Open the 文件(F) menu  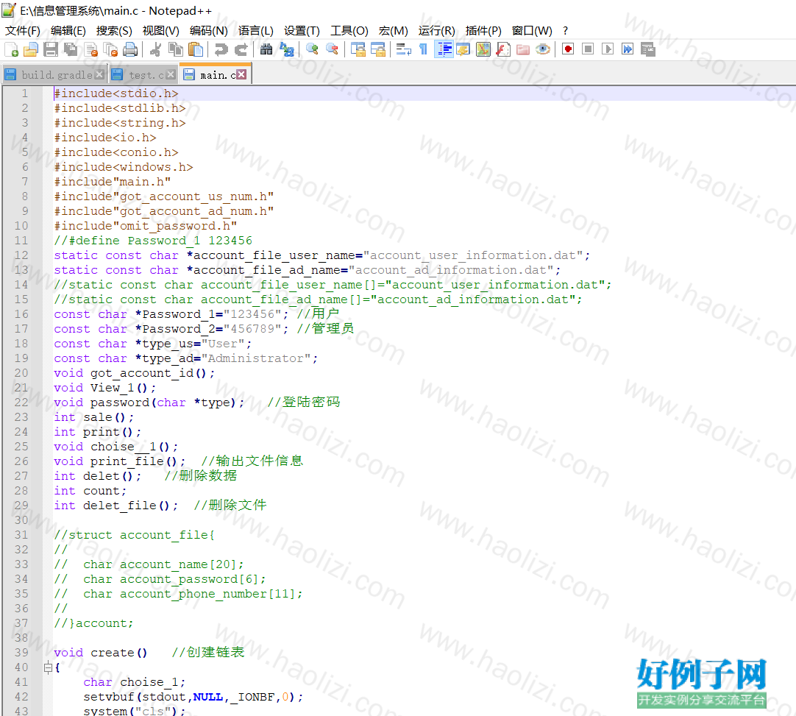click(23, 30)
